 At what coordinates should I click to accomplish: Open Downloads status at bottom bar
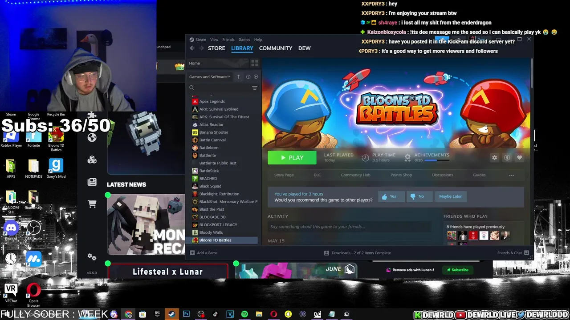click(357, 253)
